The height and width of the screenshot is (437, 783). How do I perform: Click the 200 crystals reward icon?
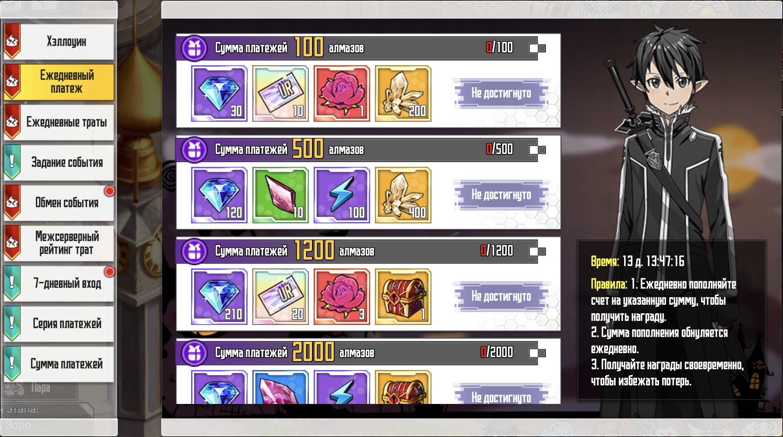[403, 94]
